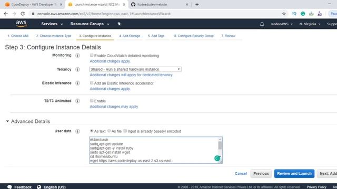Show info tooltip for Tenancy
Viewport: 337px width, 189px height.
77,69
